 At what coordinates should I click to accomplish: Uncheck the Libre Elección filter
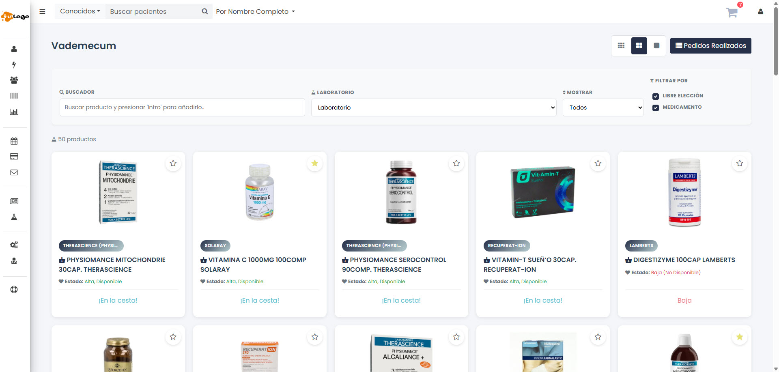click(x=656, y=96)
